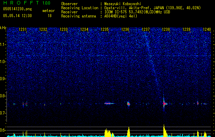The image size is (215, 137).
Task: Click the yellow power peak near 1236
Action: [x=129, y=132]
